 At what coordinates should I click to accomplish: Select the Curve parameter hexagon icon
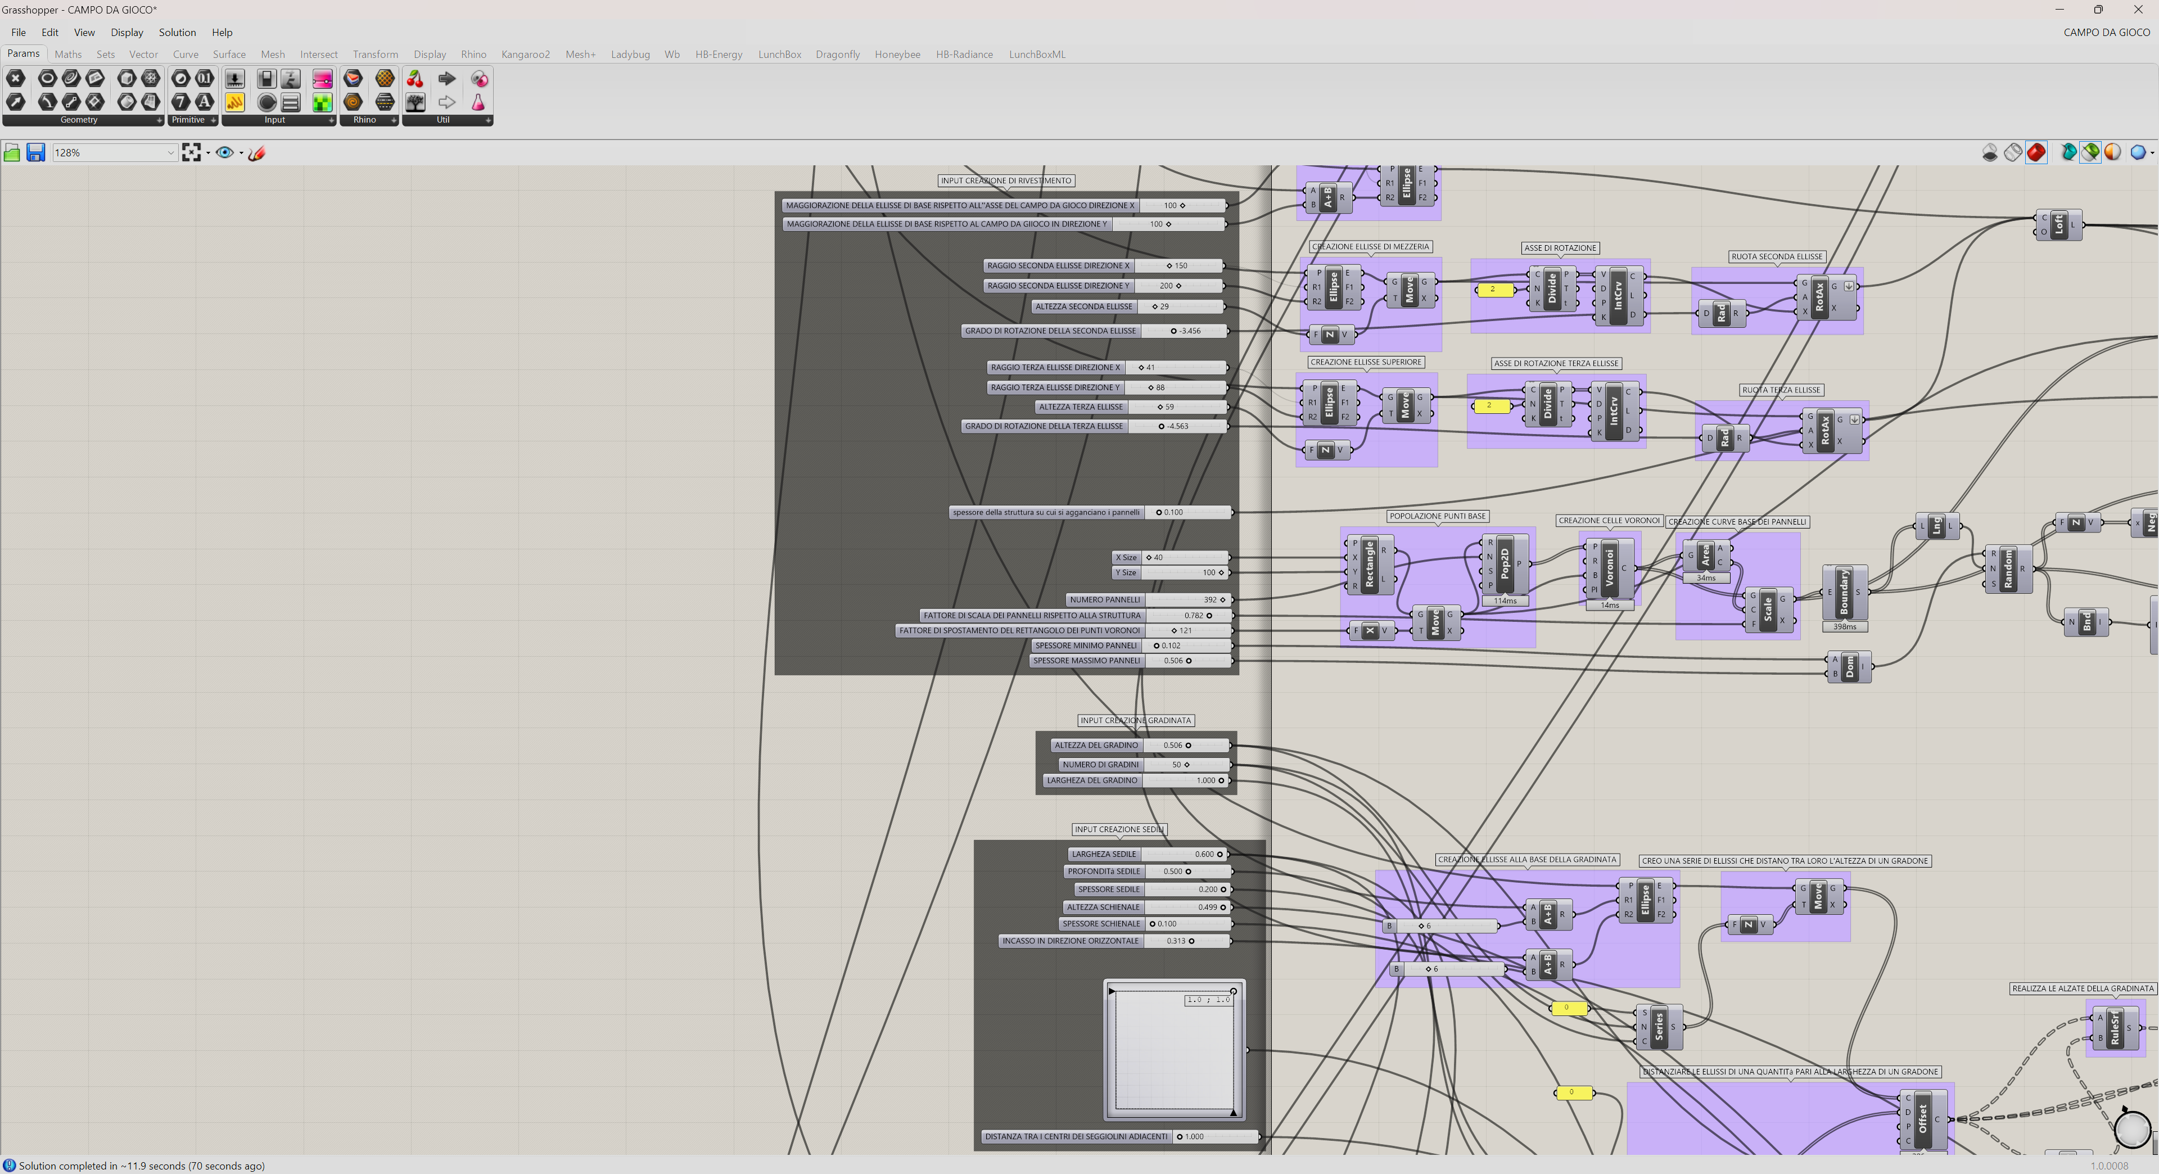(x=71, y=79)
